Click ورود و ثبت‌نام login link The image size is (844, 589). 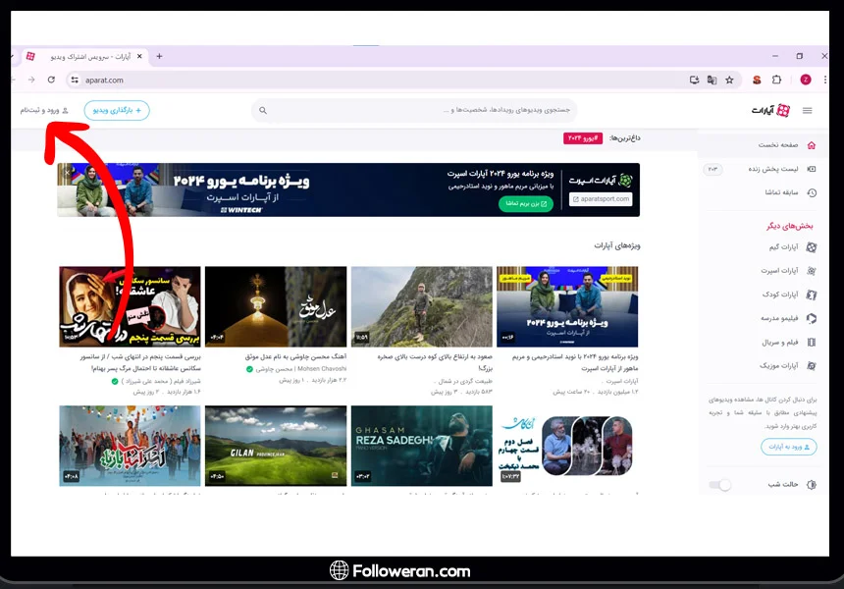(44, 111)
